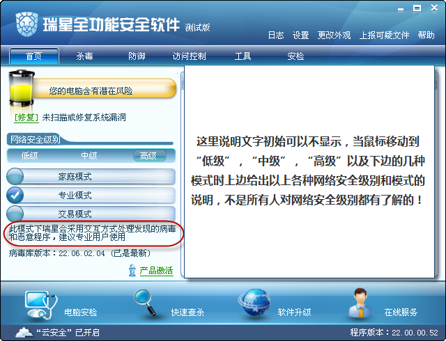
Task: Click the 电脑安检 label at bottom
Action: coord(81,312)
